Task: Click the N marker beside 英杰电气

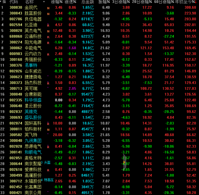Action: (x=48, y=32)
